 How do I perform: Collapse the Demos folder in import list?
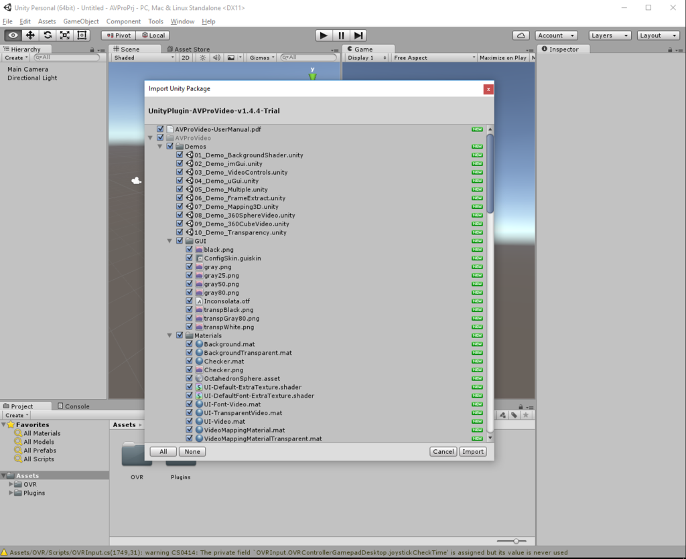tap(159, 147)
